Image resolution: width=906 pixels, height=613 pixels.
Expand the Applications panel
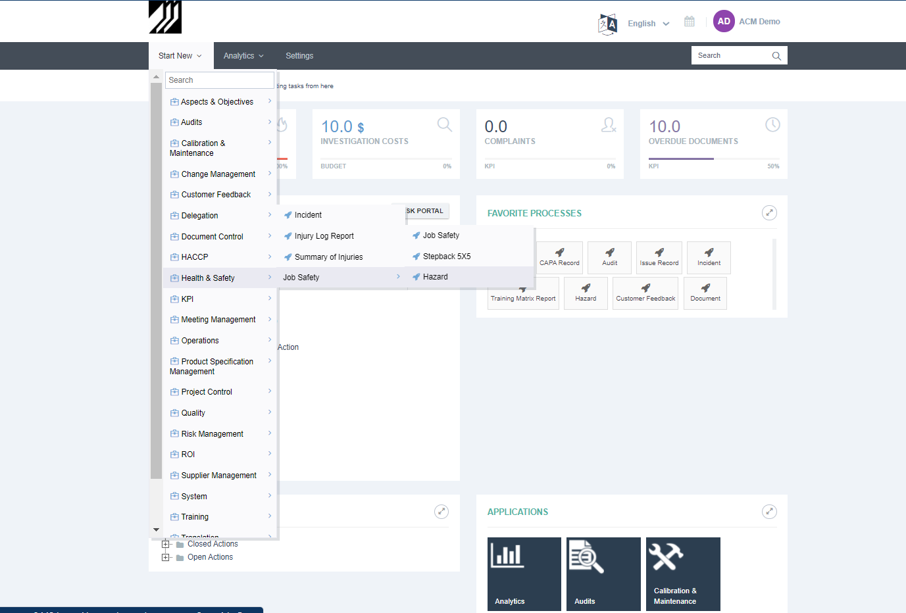tap(769, 512)
